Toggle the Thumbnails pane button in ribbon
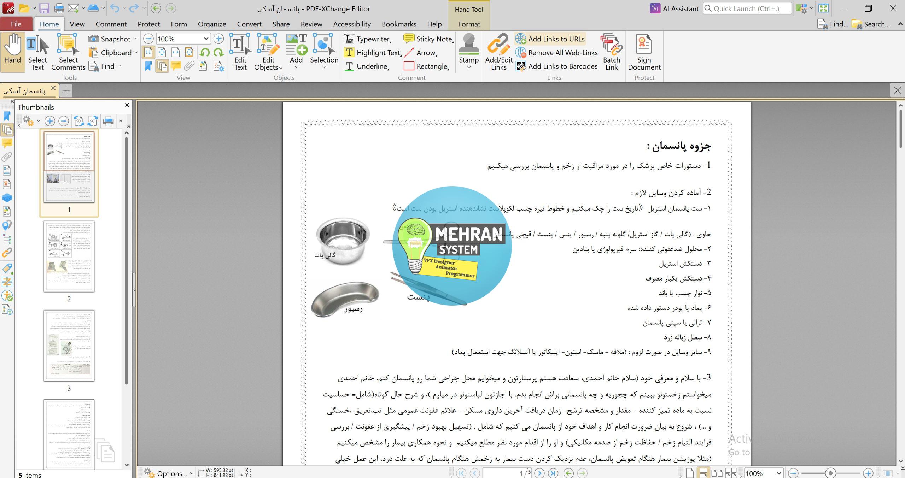The image size is (905, 478). [162, 66]
